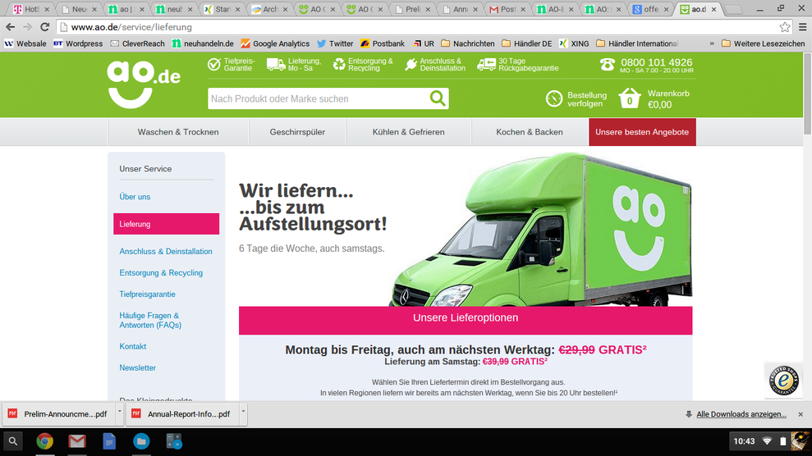Click the green search magnifier icon
The width and height of the screenshot is (812, 456).
click(438, 98)
